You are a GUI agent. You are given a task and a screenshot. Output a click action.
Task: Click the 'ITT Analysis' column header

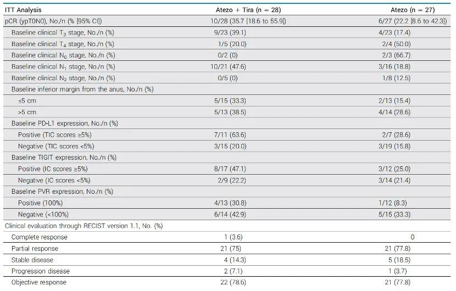22,10
